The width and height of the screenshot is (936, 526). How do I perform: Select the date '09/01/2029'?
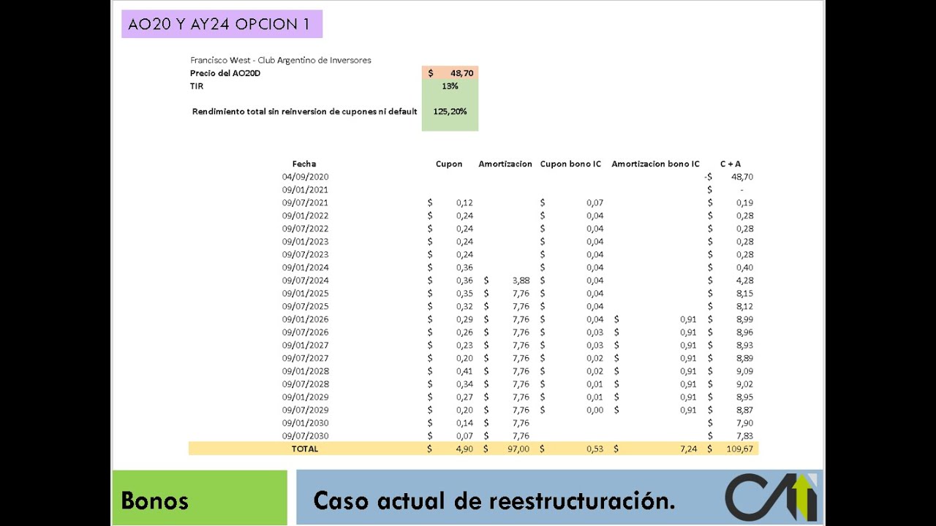(305, 397)
